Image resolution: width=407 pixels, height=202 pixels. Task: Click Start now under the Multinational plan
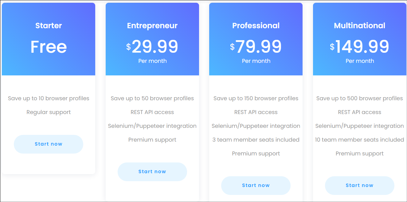click(x=359, y=185)
